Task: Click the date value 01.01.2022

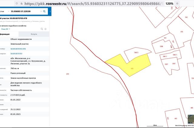Action: 15,100
